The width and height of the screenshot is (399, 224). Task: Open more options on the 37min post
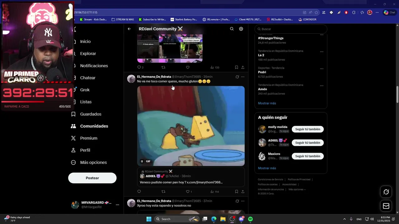pos(243,201)
